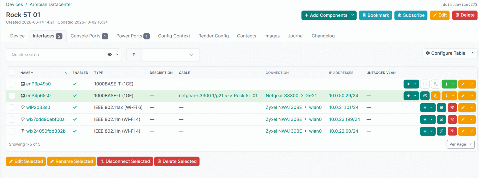Clear sorting with red x beside NAME
The height and width of the screenshot is (178, 479).
66,73
